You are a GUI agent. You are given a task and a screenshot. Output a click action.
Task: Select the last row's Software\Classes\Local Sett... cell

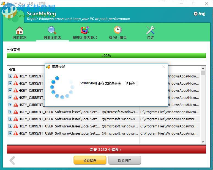[x=77, y=133]
